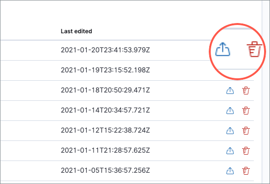Delete the item edited 2021-01-05
The image size is (270, 184).
246,171
